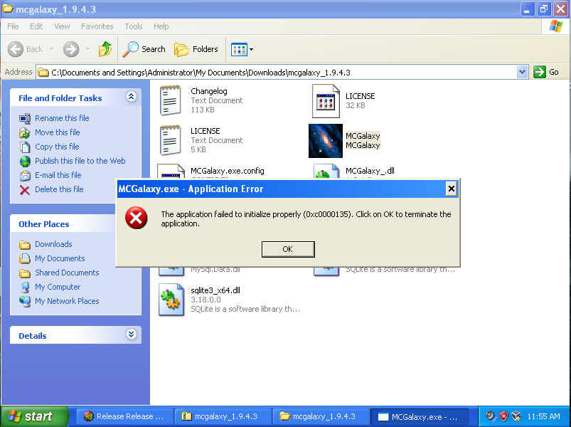The width and height of the screenshot is (571, 427).
Task: Open My Network Places link
Action: 67,301
